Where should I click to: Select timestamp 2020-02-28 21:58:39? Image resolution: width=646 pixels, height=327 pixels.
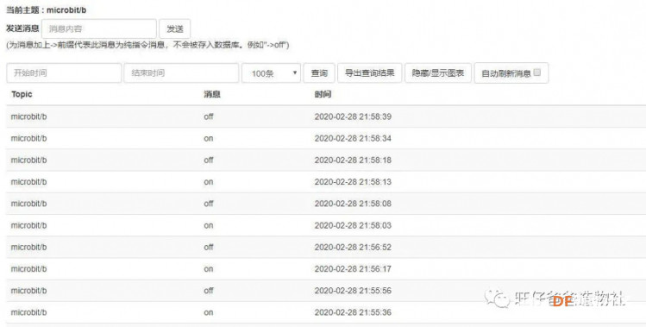(x=353, y=116)
